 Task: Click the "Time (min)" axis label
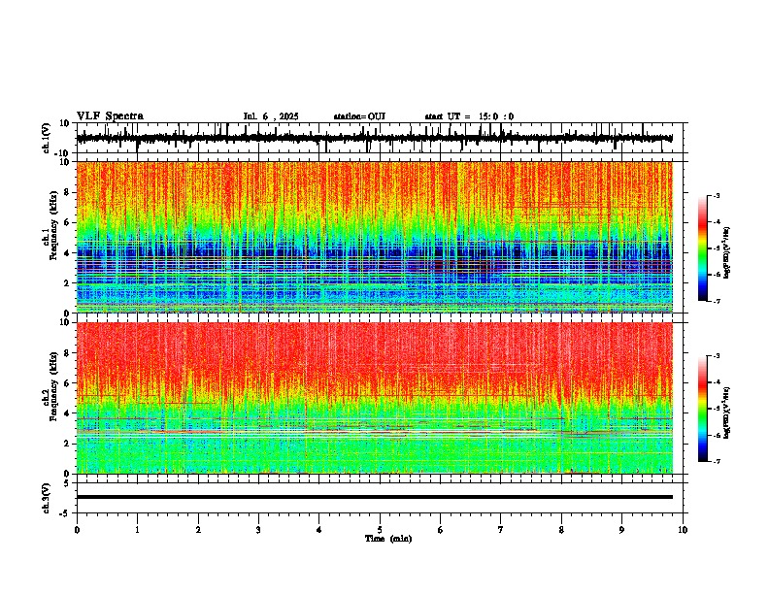click(x=388, y=539)
